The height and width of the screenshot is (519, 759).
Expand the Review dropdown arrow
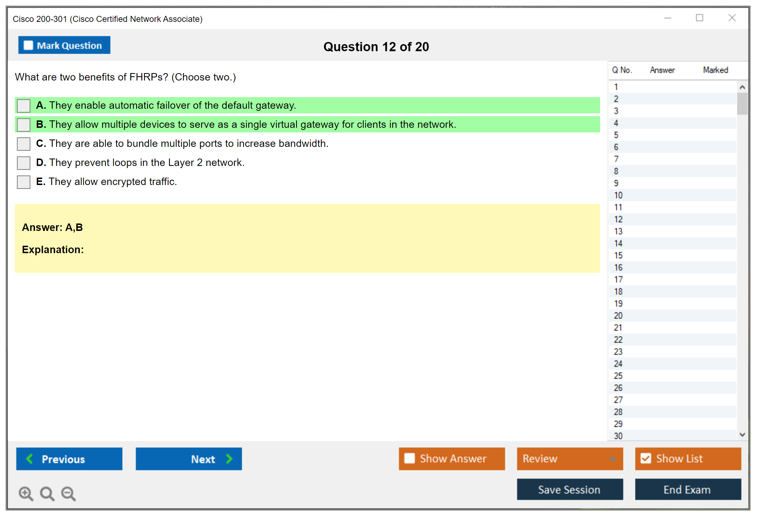coord(612,459)
